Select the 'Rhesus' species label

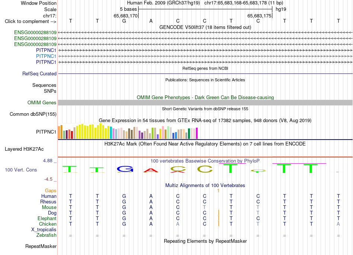[x=48, y=202]
